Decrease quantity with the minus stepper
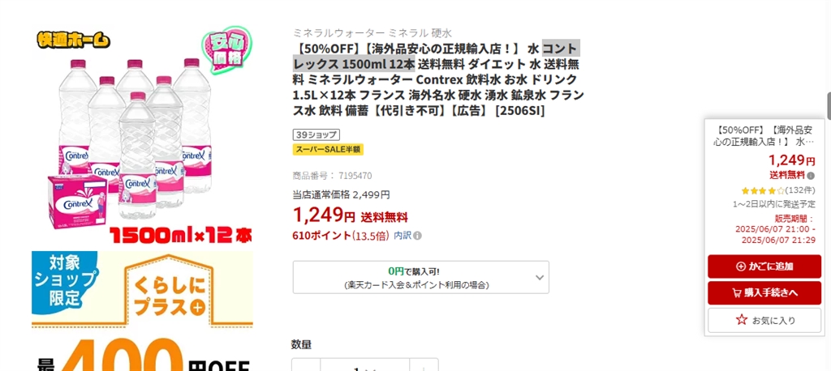Screen dimensions: 831x371 pos(306,367)
